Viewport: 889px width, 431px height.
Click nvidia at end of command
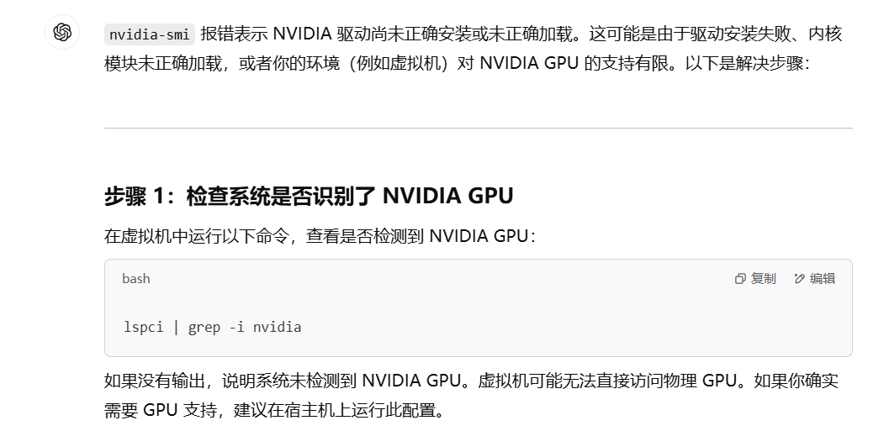pyautogui.click(x=277, y=327)
